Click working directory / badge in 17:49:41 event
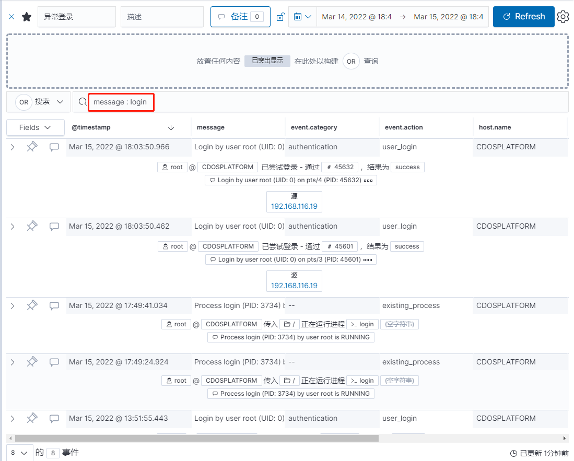 pos(289,324)
